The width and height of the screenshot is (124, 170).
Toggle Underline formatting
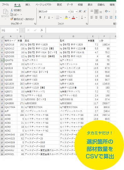49,17
